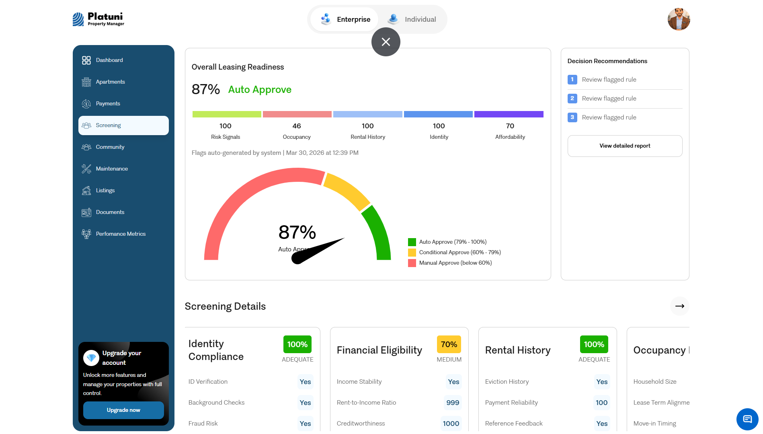Open the user profile avatar

[x=679, y=19]
